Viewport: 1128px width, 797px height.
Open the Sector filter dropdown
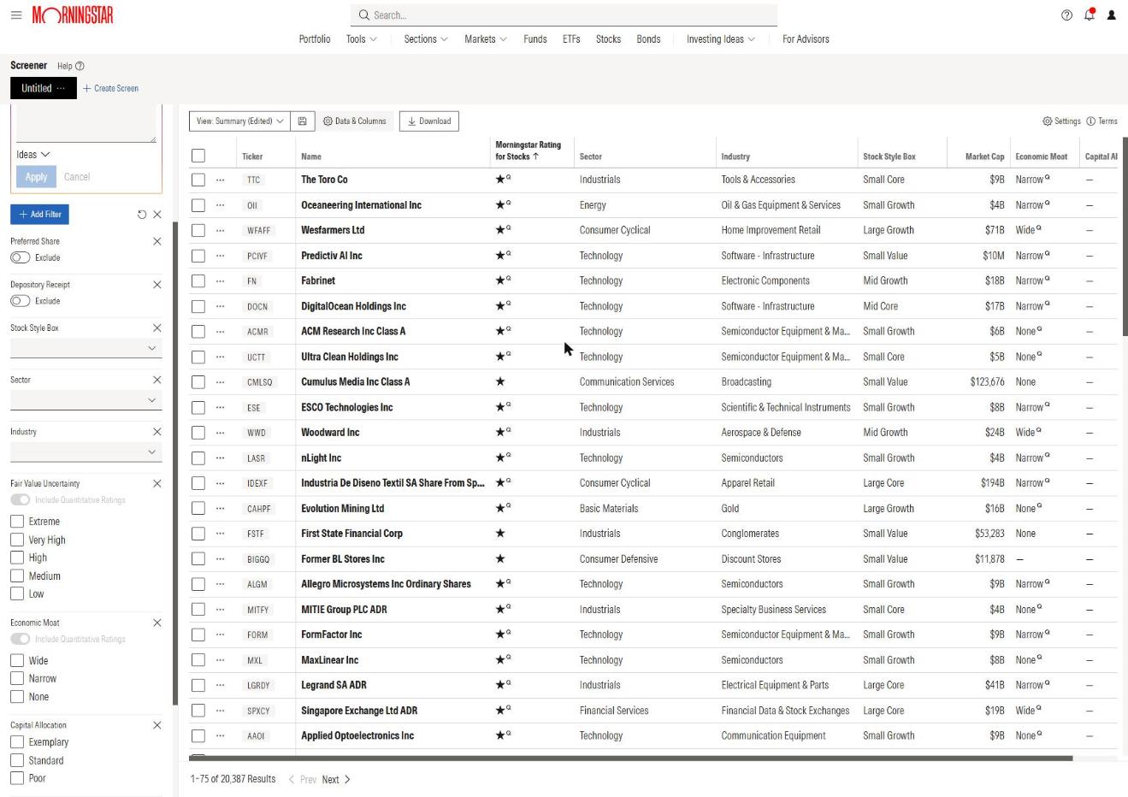pos(86,400)
